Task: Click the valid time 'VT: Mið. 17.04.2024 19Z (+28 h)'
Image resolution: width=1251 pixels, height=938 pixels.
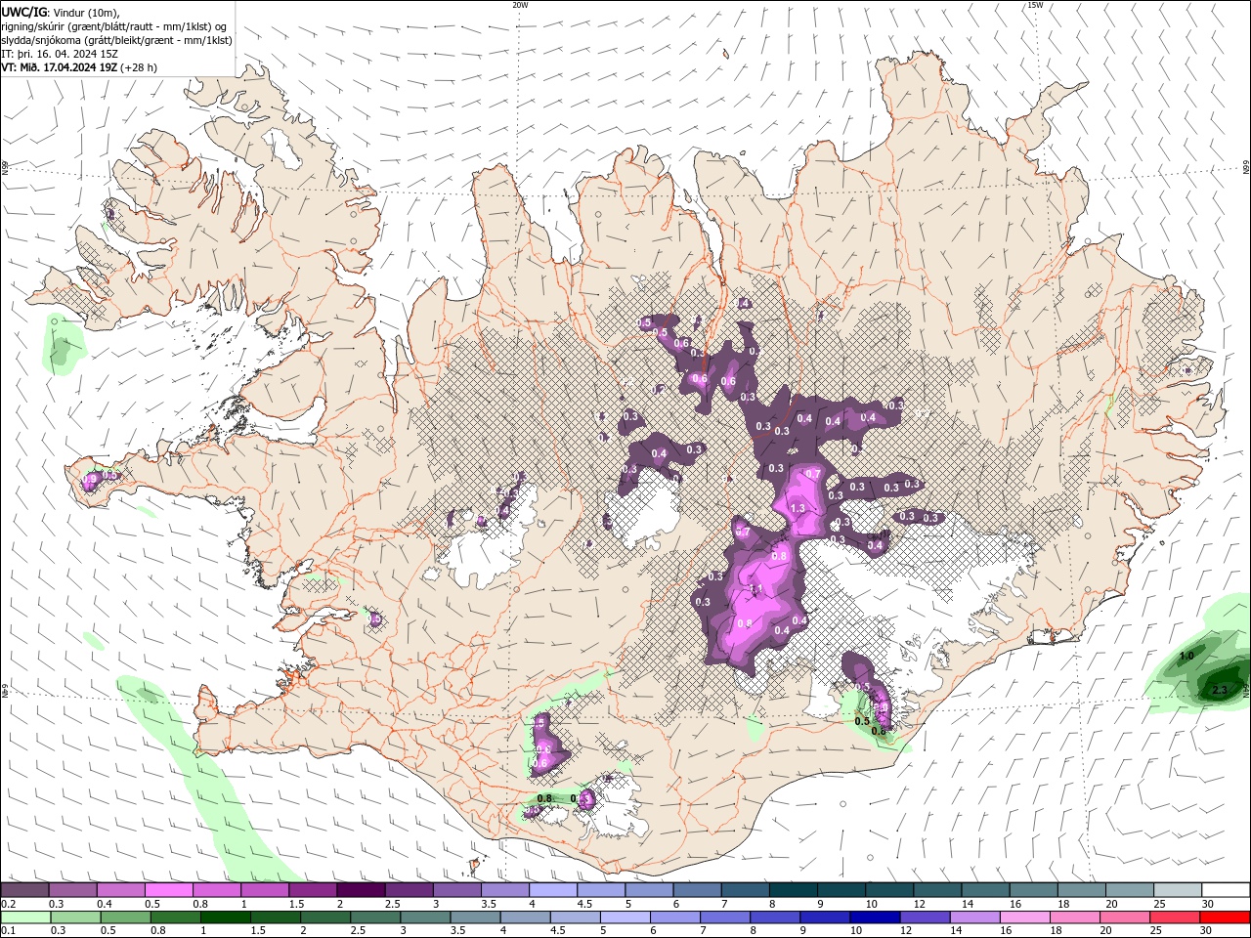Action: click(78, 67)
